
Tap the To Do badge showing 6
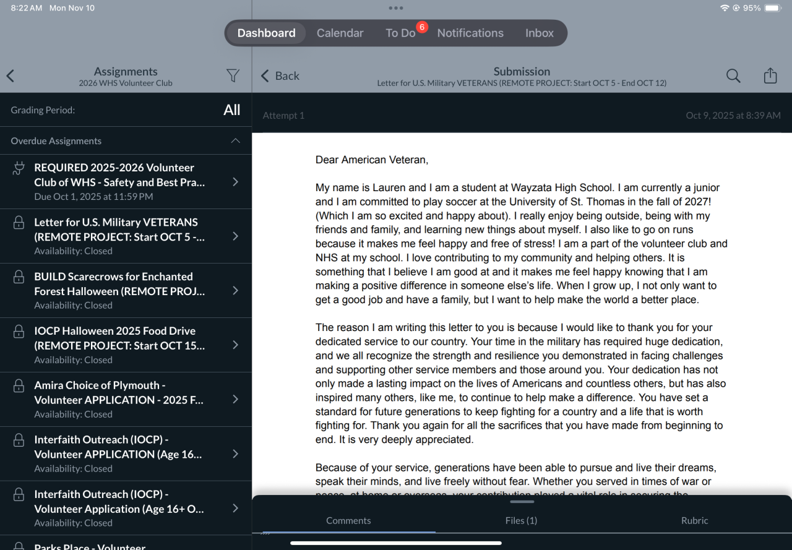point(422,27)
